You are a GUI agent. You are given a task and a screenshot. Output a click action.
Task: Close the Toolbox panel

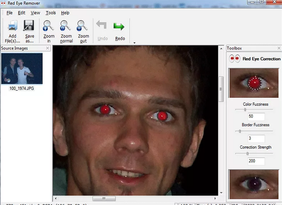coord(279,48)
